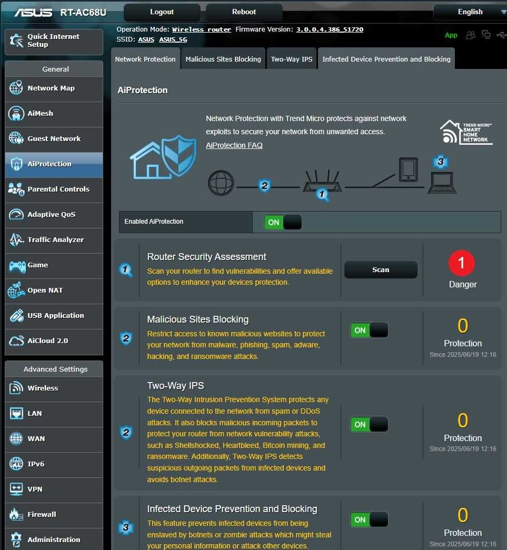Click the network monitor status icon
The width and height of the screenshot is (507, 550).
tap(486, 34)
